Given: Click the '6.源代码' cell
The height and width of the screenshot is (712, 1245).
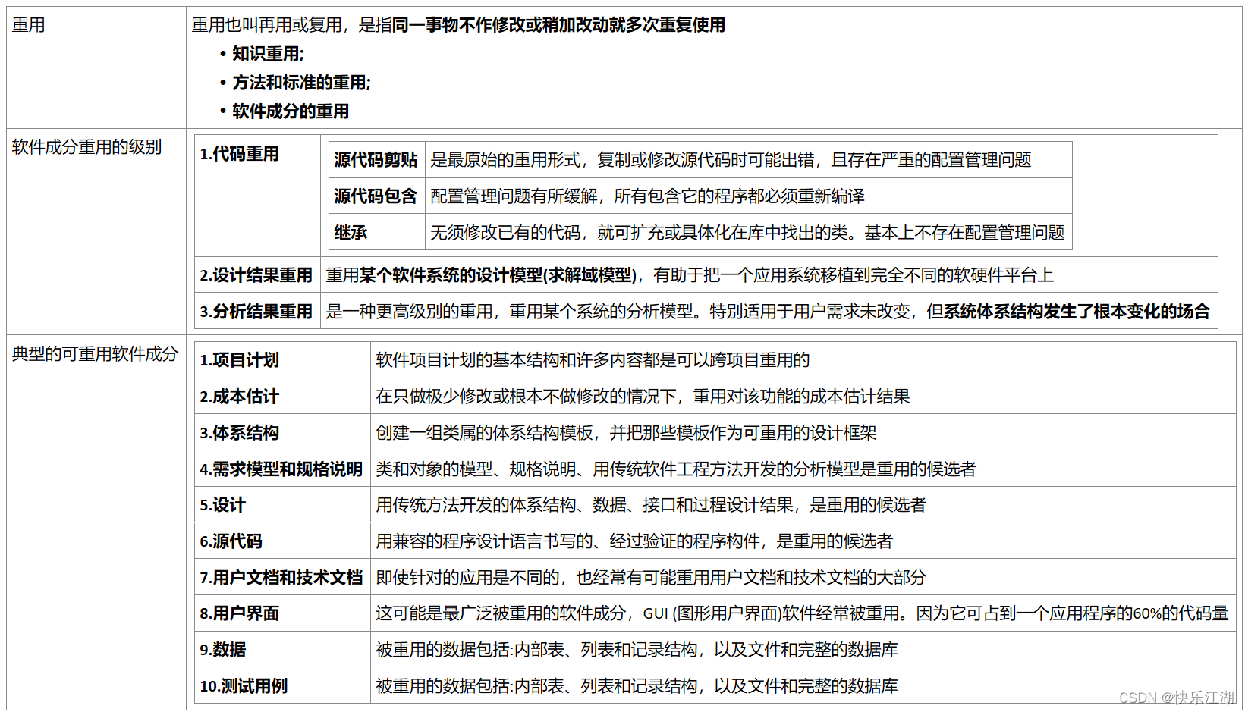Looking at the screenshot, I should (282, 541).
